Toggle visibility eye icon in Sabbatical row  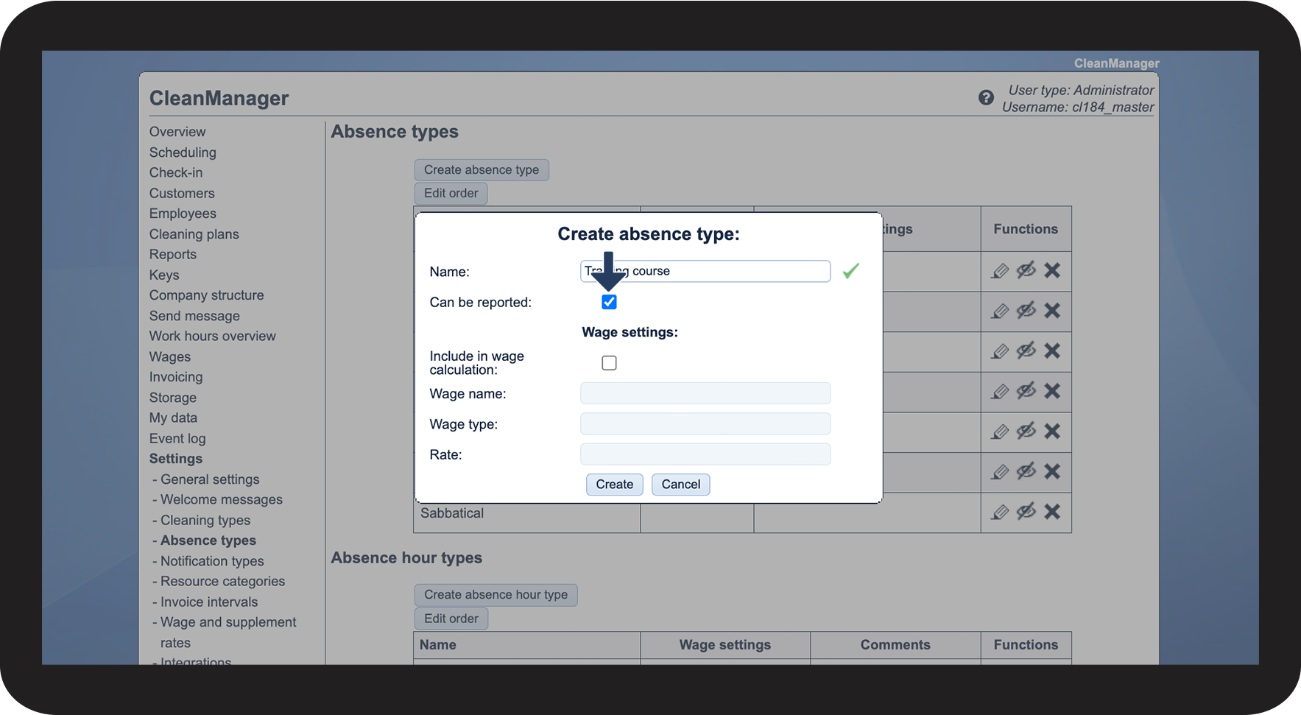tap(1026, 511)
